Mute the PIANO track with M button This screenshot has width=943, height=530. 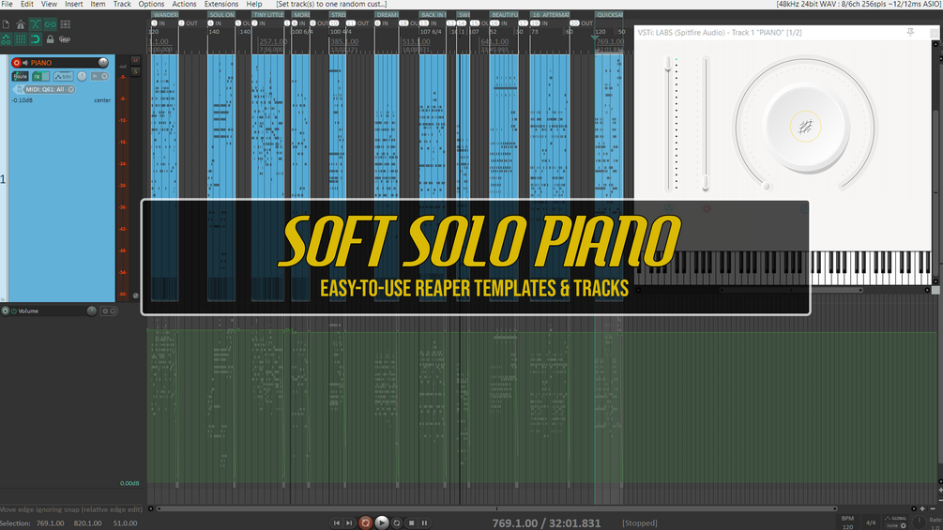[x=135, y=61]
